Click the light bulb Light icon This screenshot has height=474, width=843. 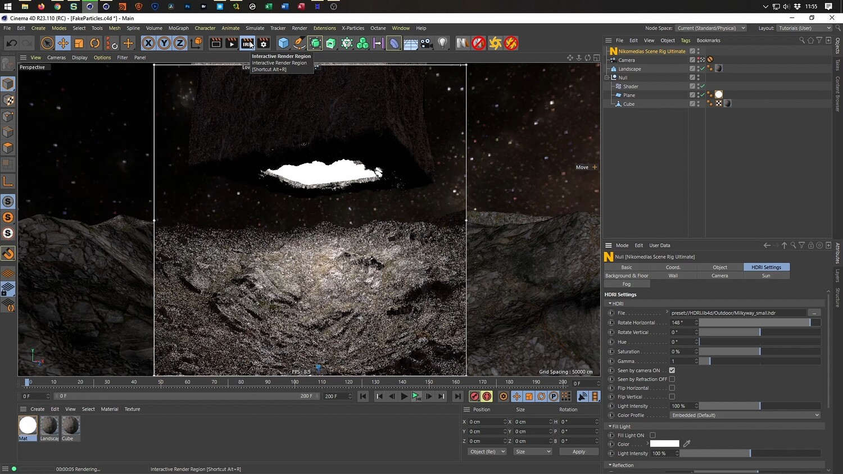tap(443, 43)
